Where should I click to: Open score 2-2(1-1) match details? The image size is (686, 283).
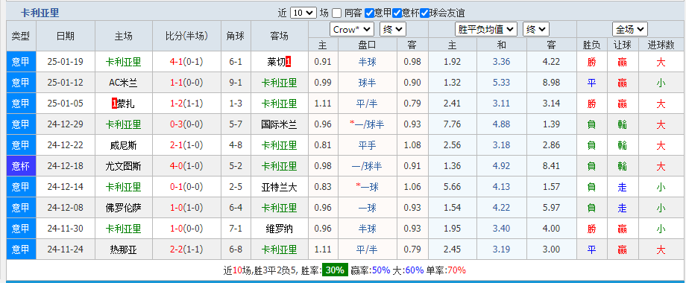(x=186, y=249)
